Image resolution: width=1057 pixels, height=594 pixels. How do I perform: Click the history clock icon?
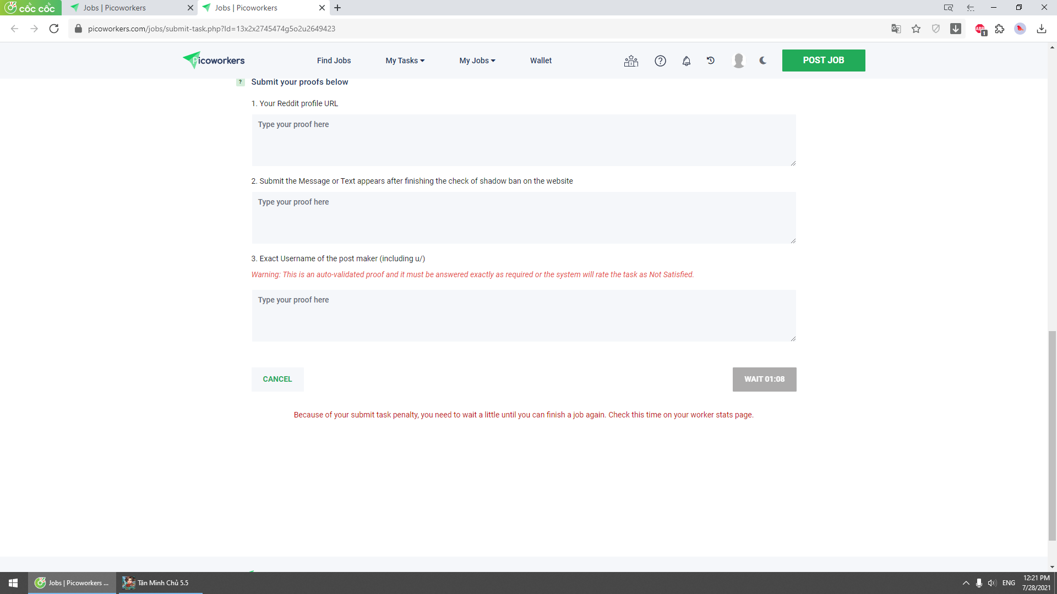coord(711,61)
